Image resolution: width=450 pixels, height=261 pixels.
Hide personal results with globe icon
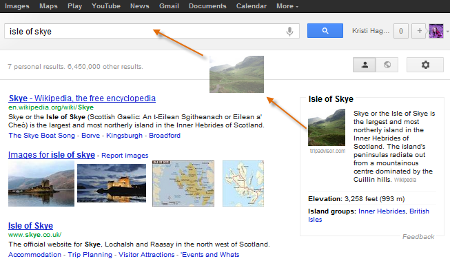tap(387, 65)
